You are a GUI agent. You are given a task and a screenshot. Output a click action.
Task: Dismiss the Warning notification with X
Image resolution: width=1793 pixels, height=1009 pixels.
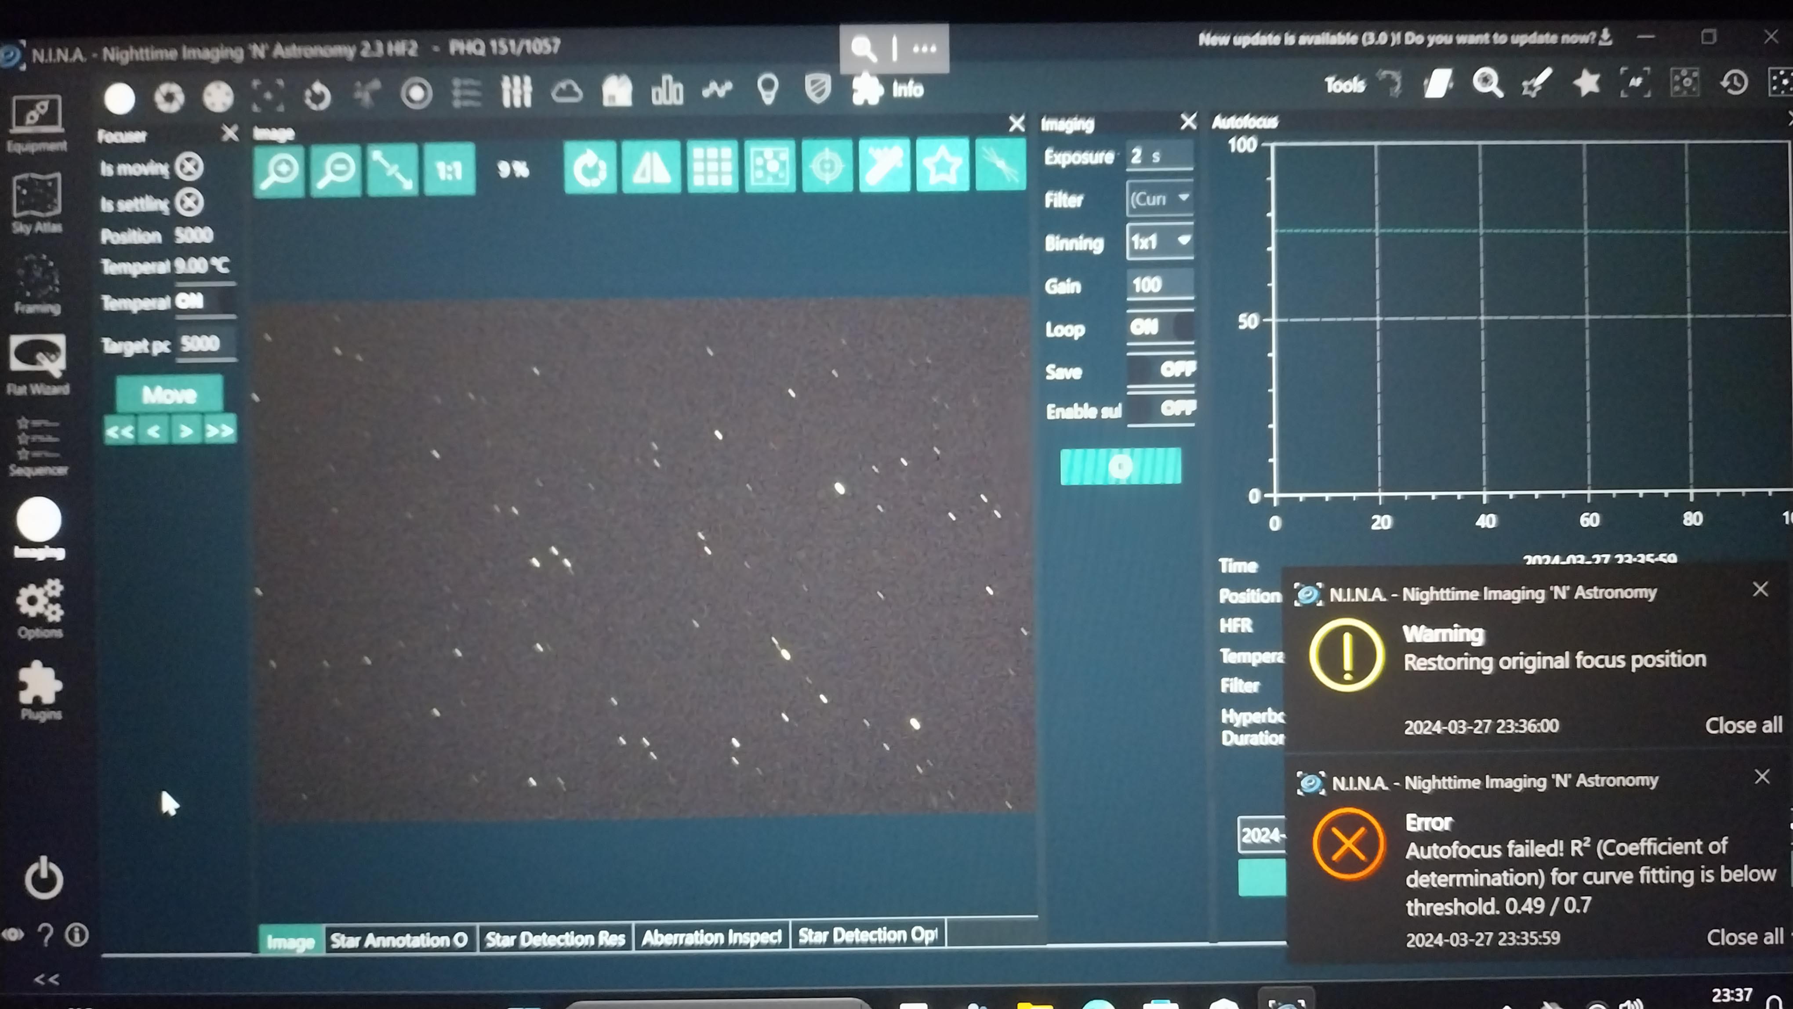(1760, 589)
